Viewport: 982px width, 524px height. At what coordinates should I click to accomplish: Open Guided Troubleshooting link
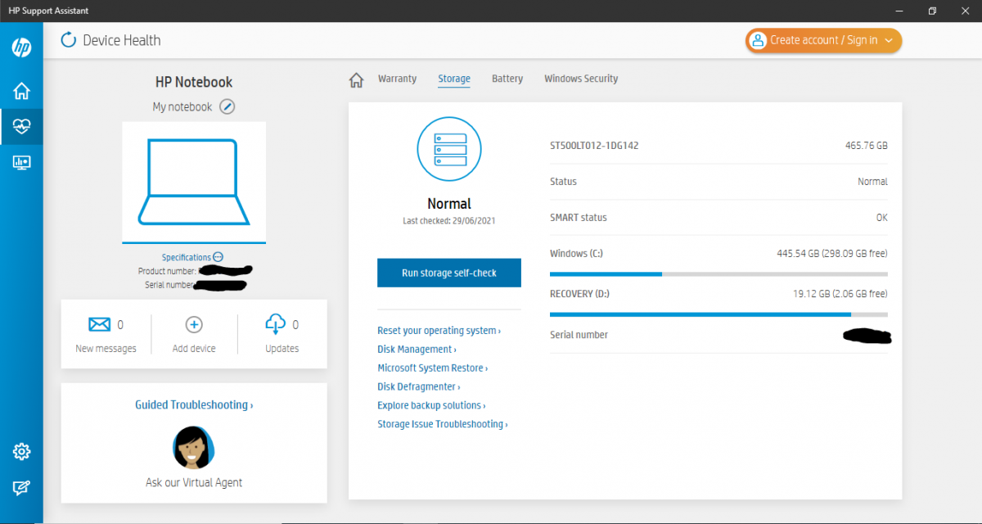(194, 404)
